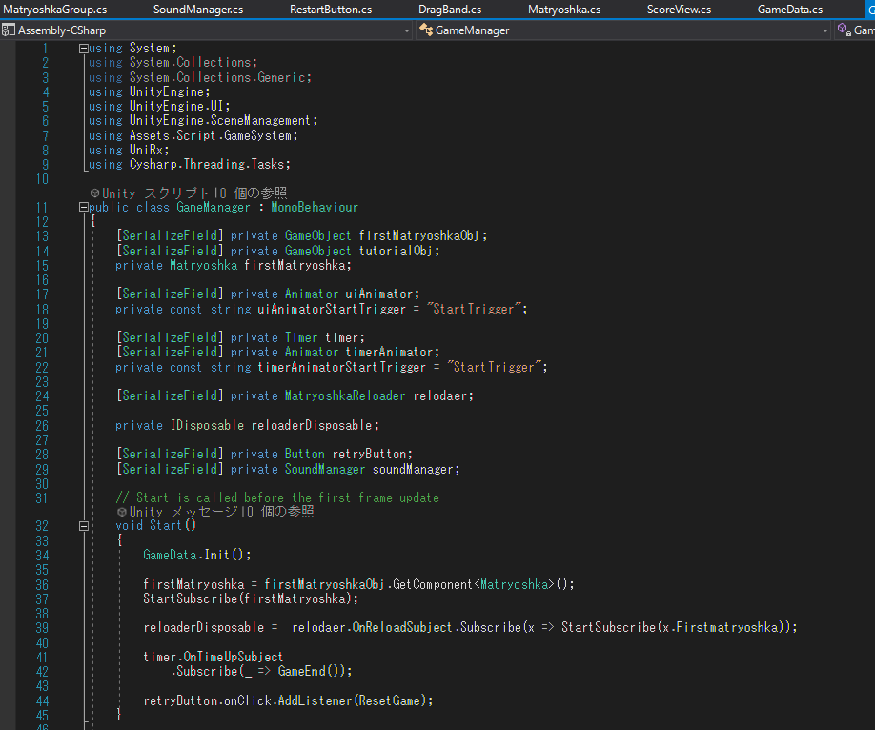Click the Unity icon above Start method
The width and height of the screenshot is (875, 730).
coord(122,512)
